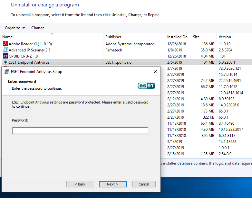Click version 14.0.23026.0
252x198 pixels.
coord(229,105)
